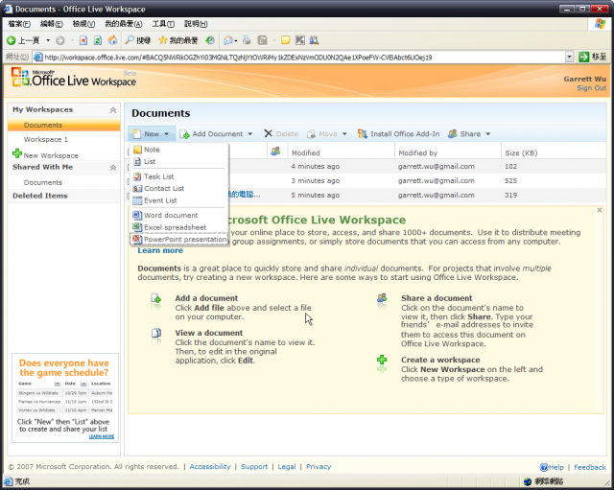The image size is (614, 490).
Task: Click the size value 319
Action: (x=510, y=195)
